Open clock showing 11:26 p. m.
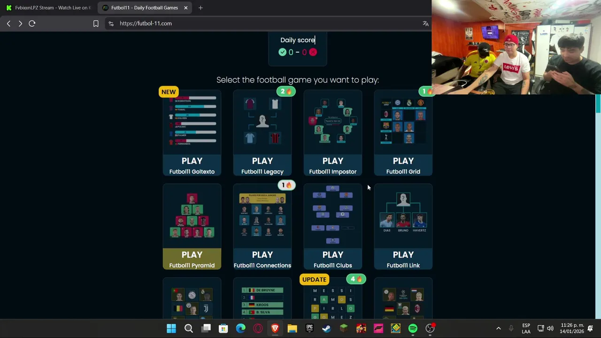The image size is (601, 338). click(571, 328)
